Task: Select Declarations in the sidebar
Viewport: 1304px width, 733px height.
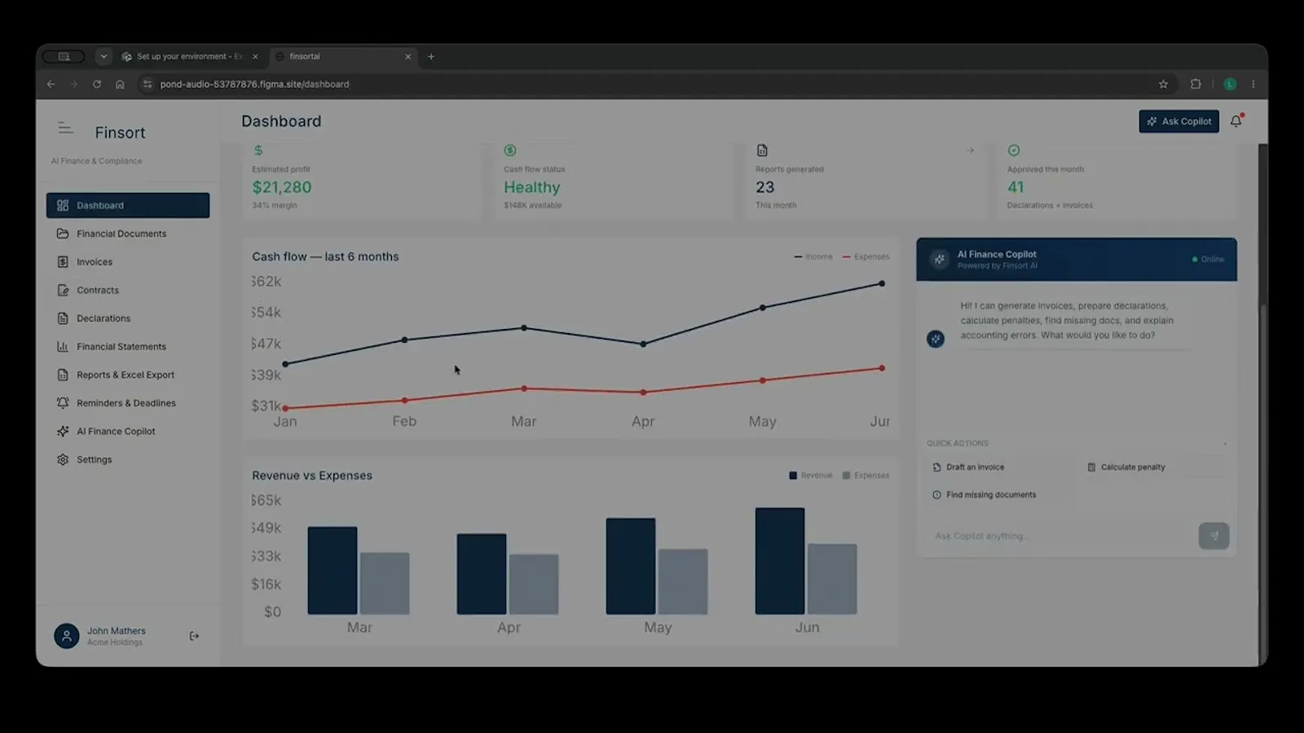Action: [128, 318]
